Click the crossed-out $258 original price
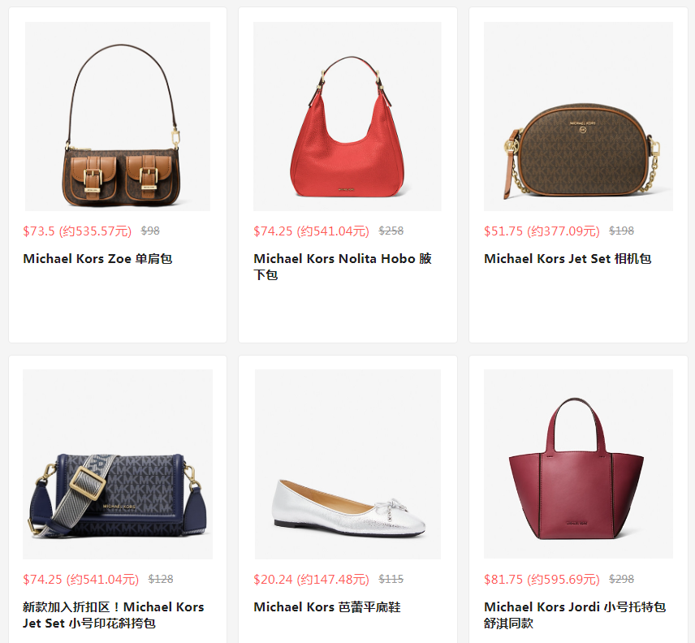 click(391, 231)
